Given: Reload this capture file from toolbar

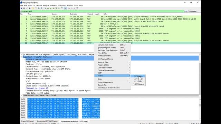Looking at the screenshot, I should (41, 8).
